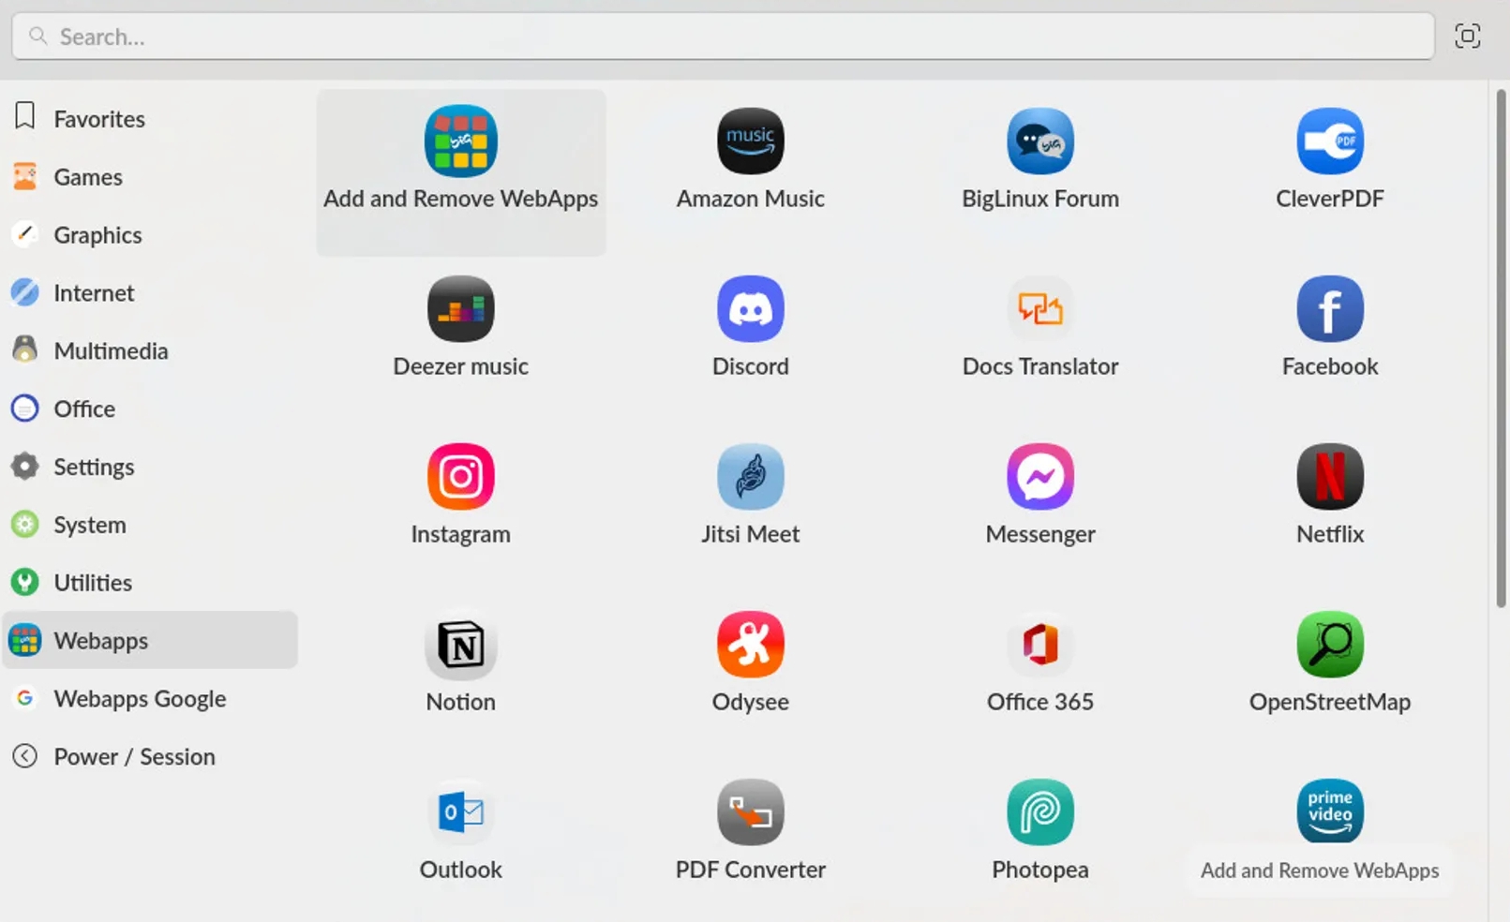Viewport: 1510px width, 922px height.
Task: Open the BigLinux Forum webapp
Action: (1039, 159)
